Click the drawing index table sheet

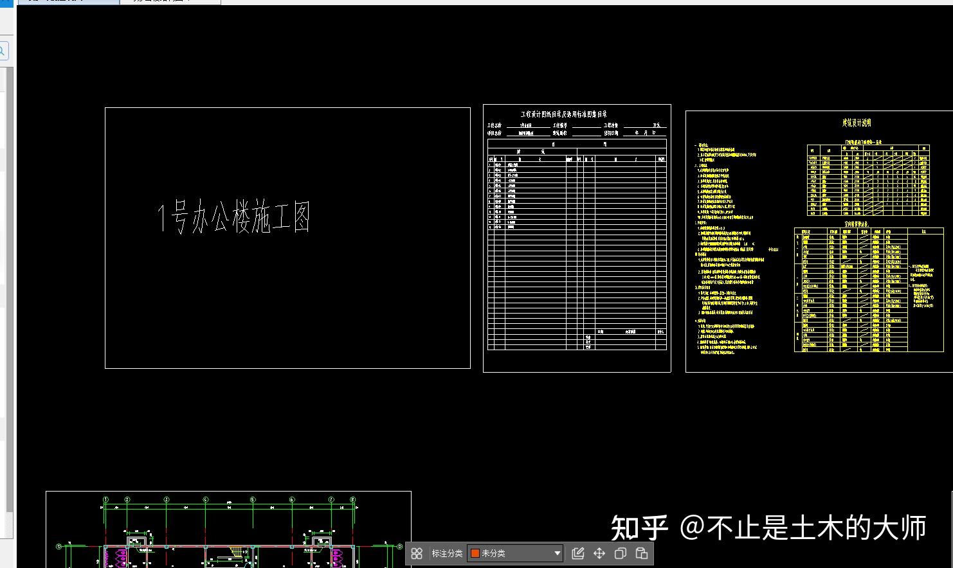pyautogui.click(x=576, y=236)
